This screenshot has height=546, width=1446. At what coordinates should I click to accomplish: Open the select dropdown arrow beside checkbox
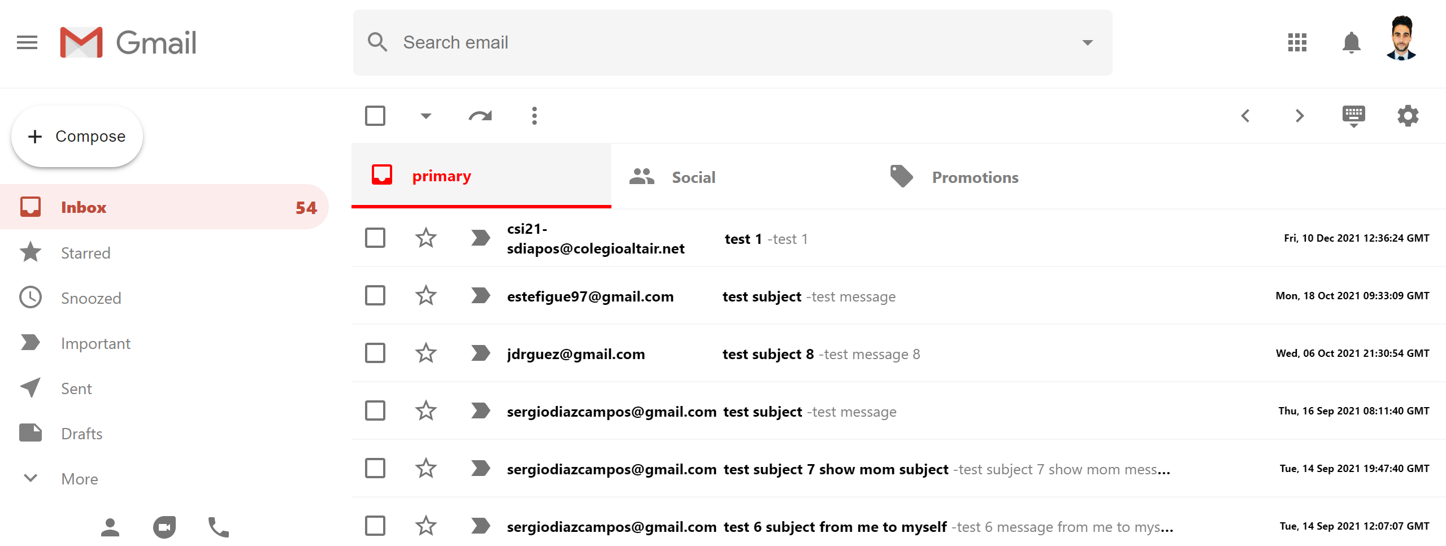pos(425,116)
